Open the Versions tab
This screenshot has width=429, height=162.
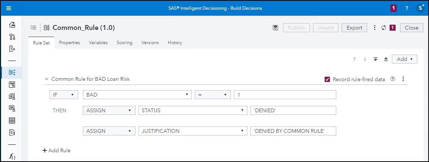coord(150,43)
